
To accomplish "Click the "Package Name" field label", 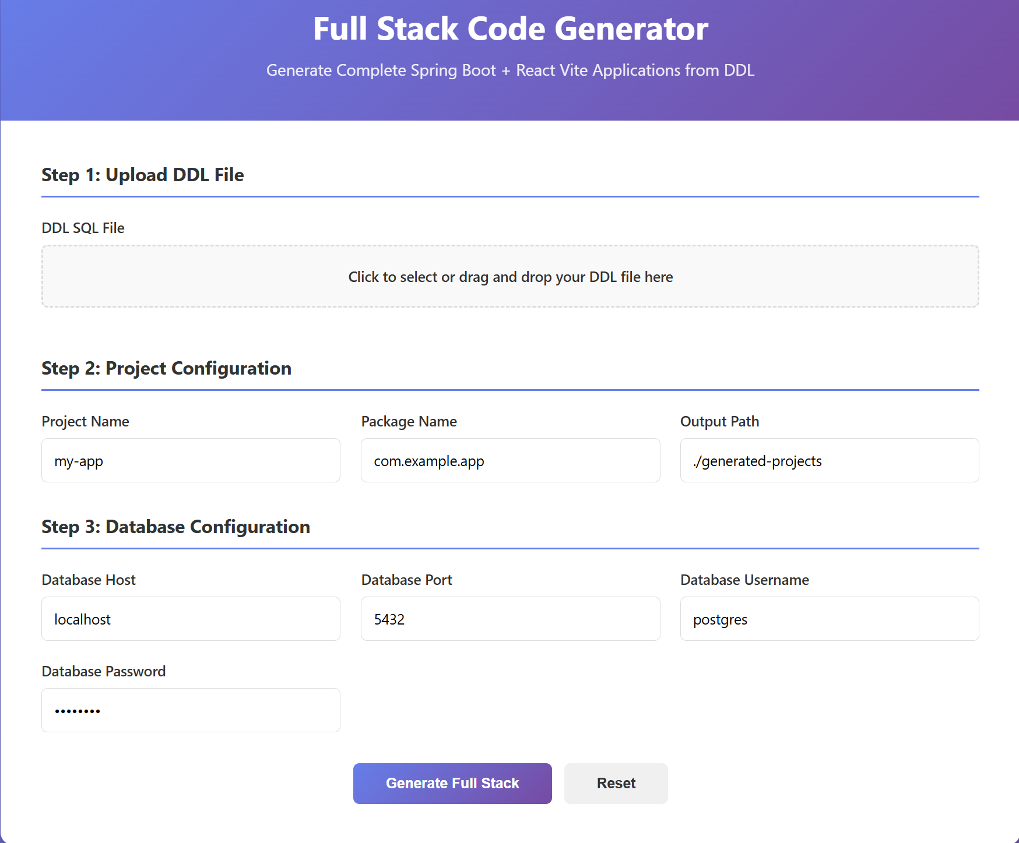I will tap(409, 421).
